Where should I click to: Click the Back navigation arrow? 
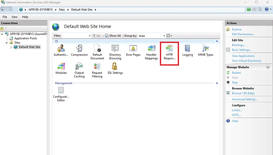click(x=3, y=10)
